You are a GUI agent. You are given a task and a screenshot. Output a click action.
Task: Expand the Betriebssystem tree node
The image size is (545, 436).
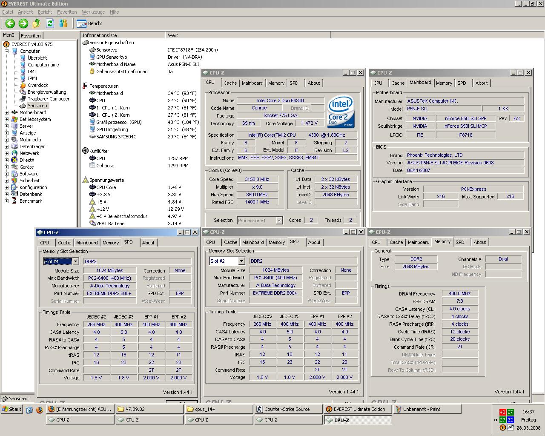pyautogui.click(x=7, y=119)
